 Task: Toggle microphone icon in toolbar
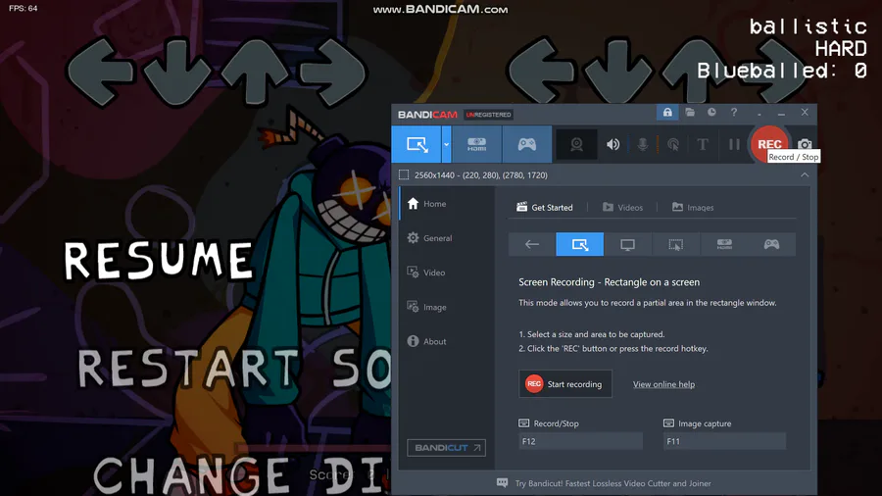(x=642, y=144)
